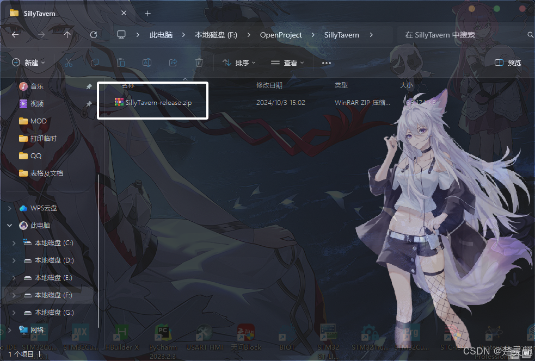This screenshot has width=535, height=361.
Task: Sort by 大小 column header
Action: [x=406, y=85]
